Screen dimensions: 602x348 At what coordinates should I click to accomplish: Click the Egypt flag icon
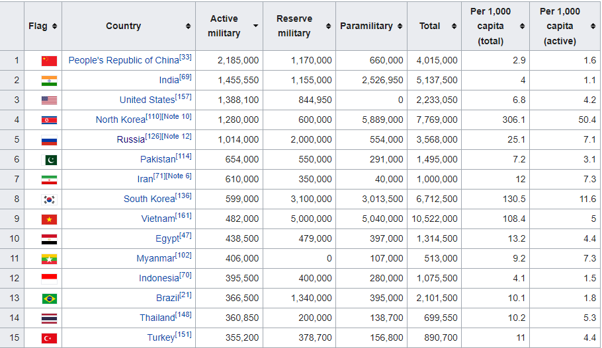coord(49,239)
